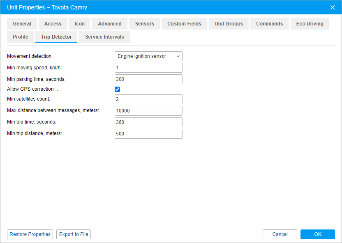Confirm settings with OK button
This screenshot has height=243, width=342.
tap(318, 234)
